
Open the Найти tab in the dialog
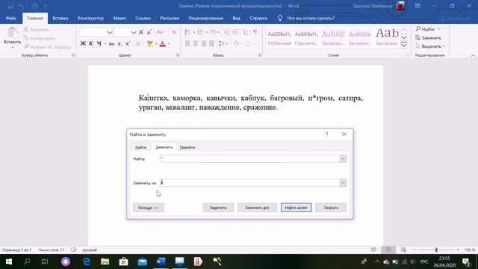[140, 147]
